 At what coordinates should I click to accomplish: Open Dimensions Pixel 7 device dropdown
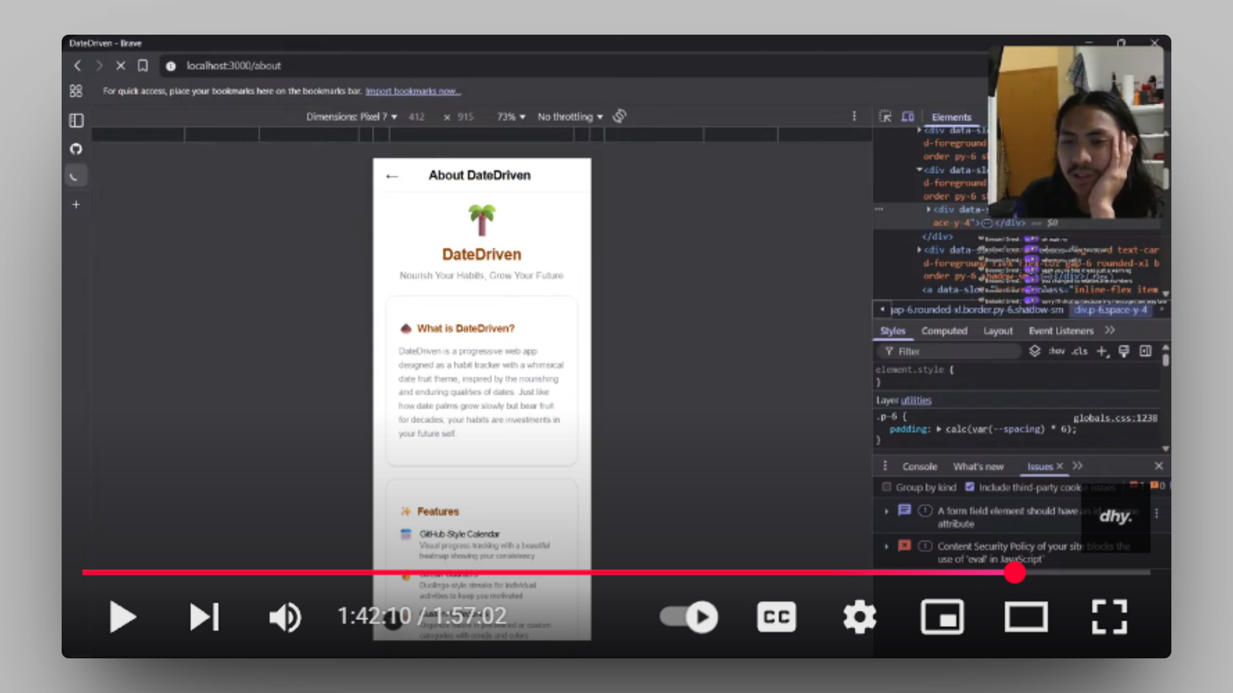[x=352, y=117]
